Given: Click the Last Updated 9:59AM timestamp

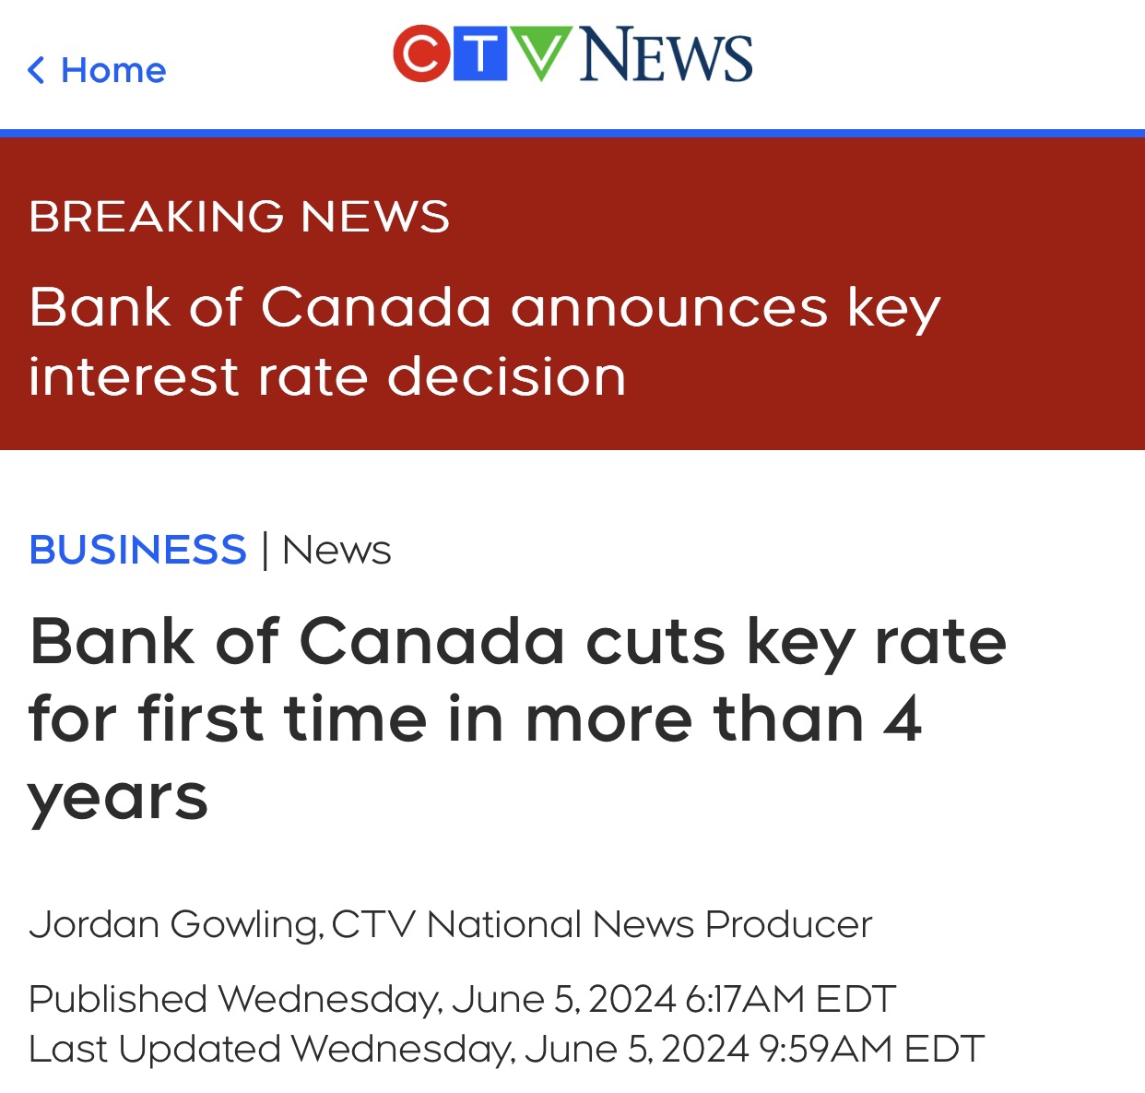Looking at the screenshot, I should tap(506, 1049).
